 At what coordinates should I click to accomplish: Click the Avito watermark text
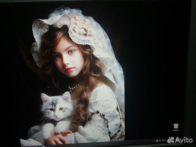click(x=184, y=140)
